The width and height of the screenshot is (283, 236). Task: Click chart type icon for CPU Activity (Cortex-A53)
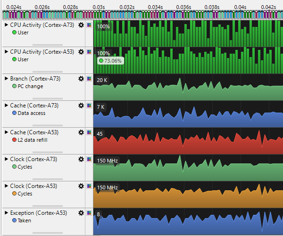pos(89,52)
